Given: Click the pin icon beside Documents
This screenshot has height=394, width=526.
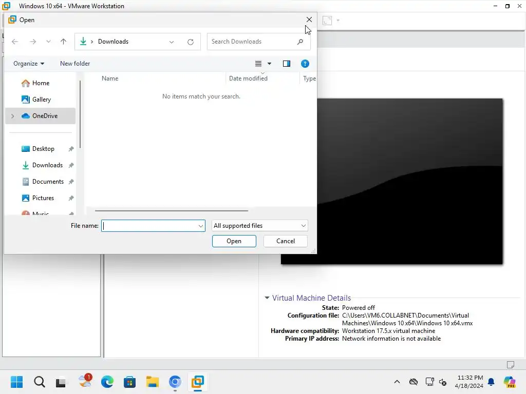Looking at the screenshot, I should coord(71,182).
